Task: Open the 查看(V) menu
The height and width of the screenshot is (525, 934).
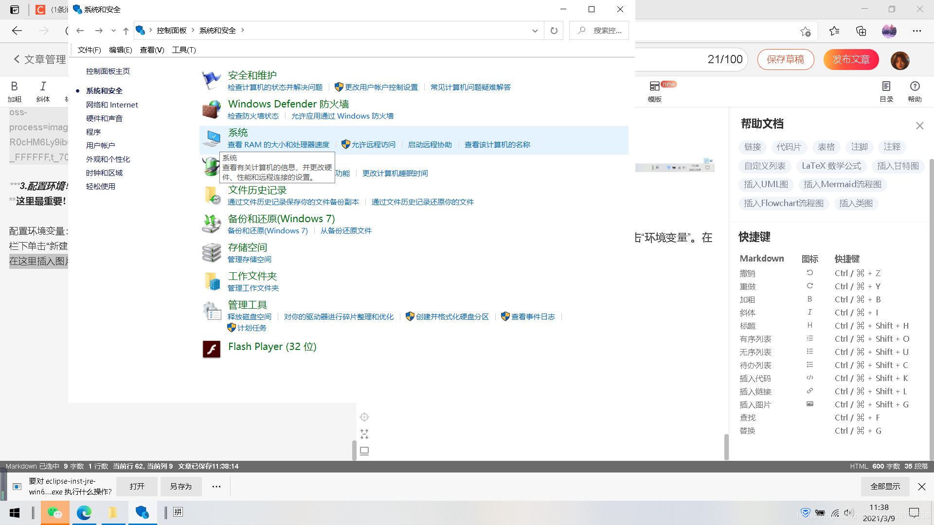Action: [151, 50]
